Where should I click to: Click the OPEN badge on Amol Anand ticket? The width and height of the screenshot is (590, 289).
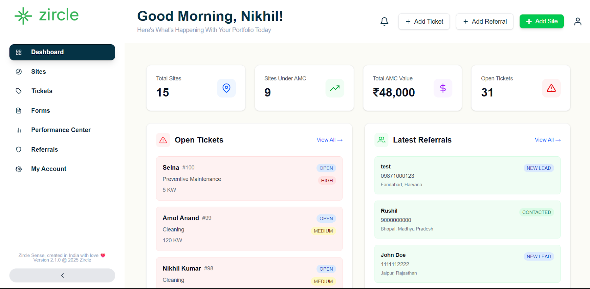326,219
